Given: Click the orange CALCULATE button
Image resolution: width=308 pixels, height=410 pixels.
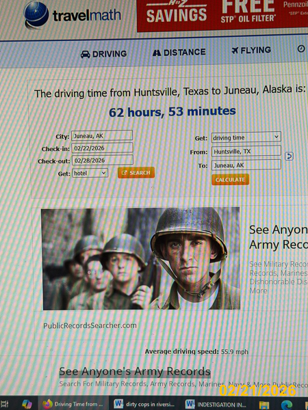Looking at the screenshot, I should pyautogui.click(x=230, y=180).
